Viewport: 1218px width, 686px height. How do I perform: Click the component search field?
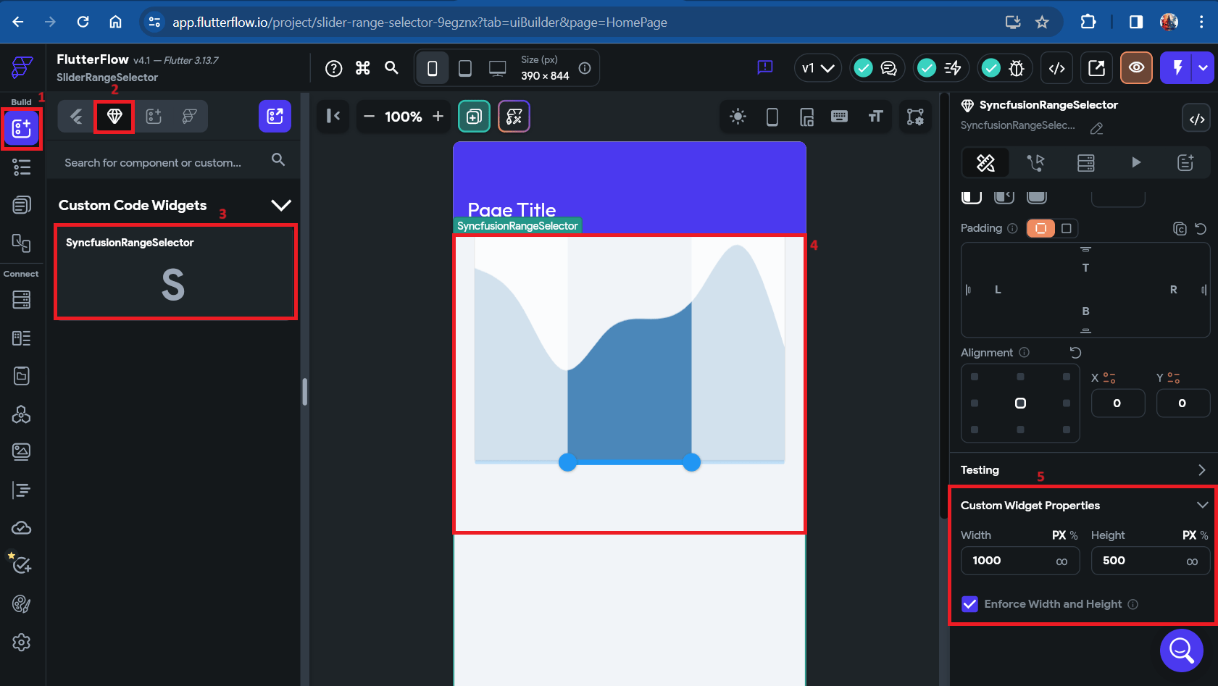(173, 162)
